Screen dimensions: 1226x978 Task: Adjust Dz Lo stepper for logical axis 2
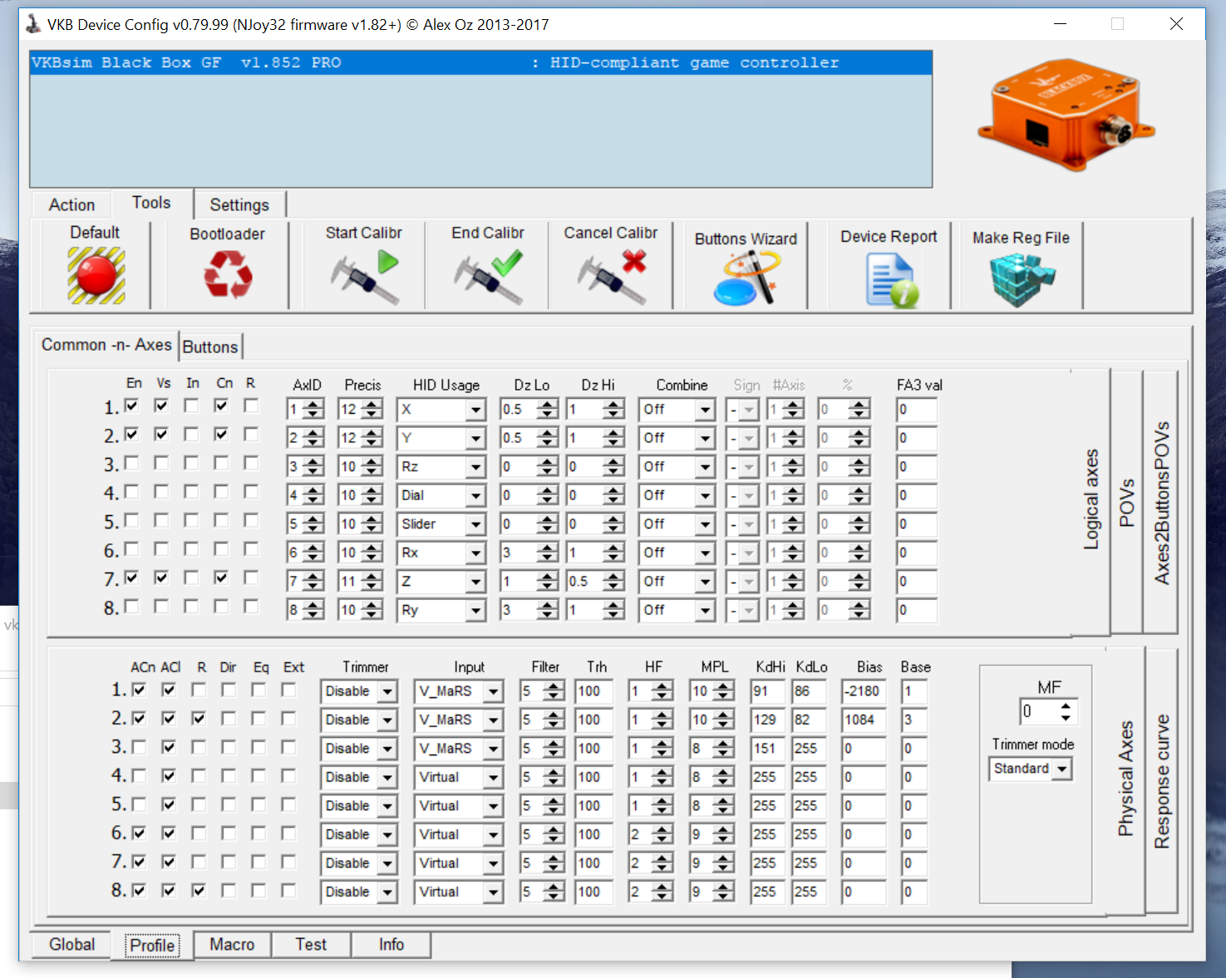pos(548,438)
